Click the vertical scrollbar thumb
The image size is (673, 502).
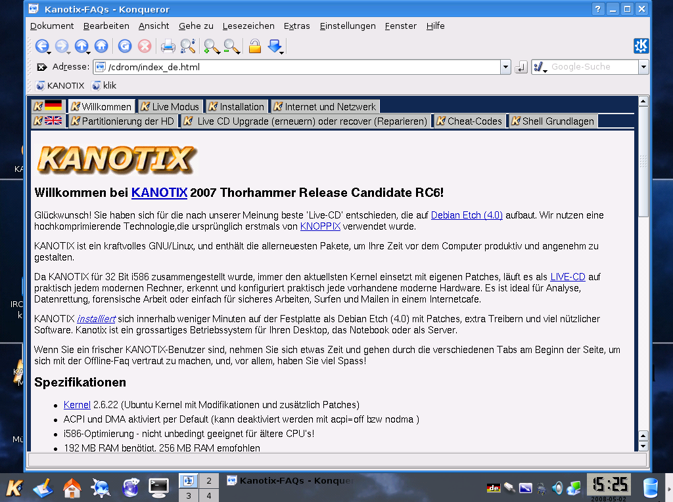point(643,161)
